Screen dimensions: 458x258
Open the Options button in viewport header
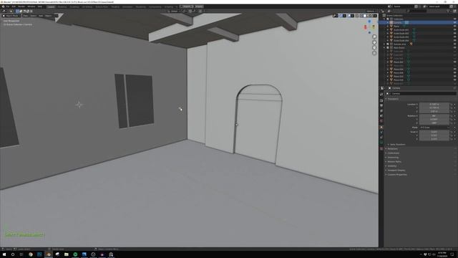(371, 11)
